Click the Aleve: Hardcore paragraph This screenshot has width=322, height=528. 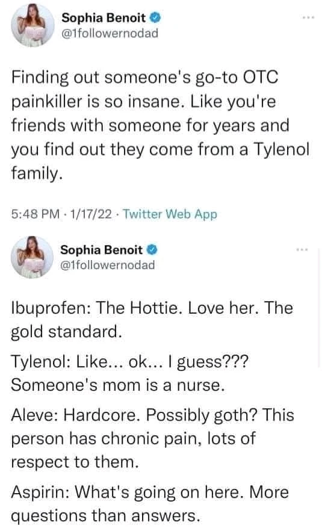153,438
